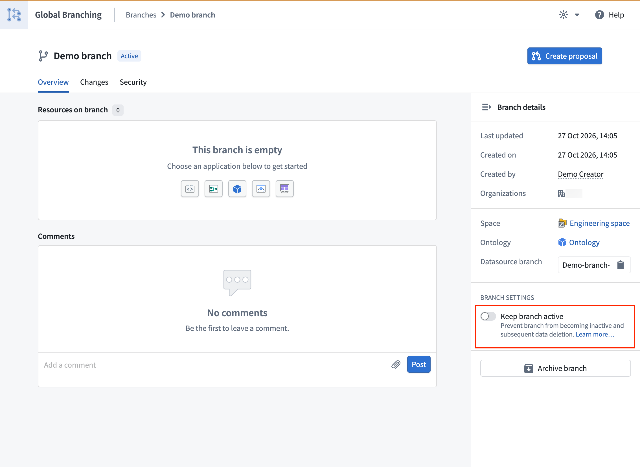This screenshot has width=640, height=467.
Task: Click the Create proposal button
Action: (x=565, y=56)
